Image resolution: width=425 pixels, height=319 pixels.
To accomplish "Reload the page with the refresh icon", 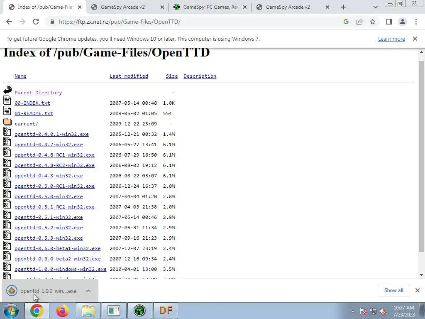I will pyautogui.click(x=36, y=22).
